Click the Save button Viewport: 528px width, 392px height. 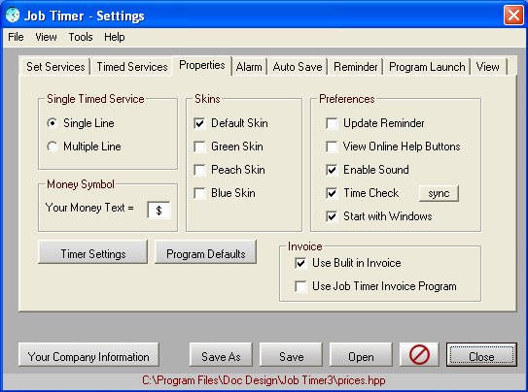point(291,355)
